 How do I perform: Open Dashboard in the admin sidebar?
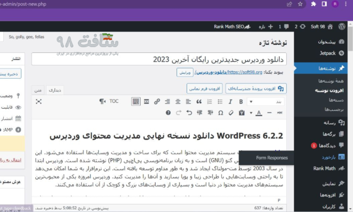click(321, 42)
